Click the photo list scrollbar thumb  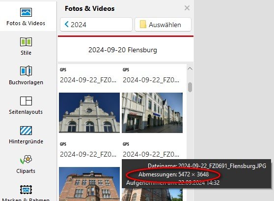(190, 87)
